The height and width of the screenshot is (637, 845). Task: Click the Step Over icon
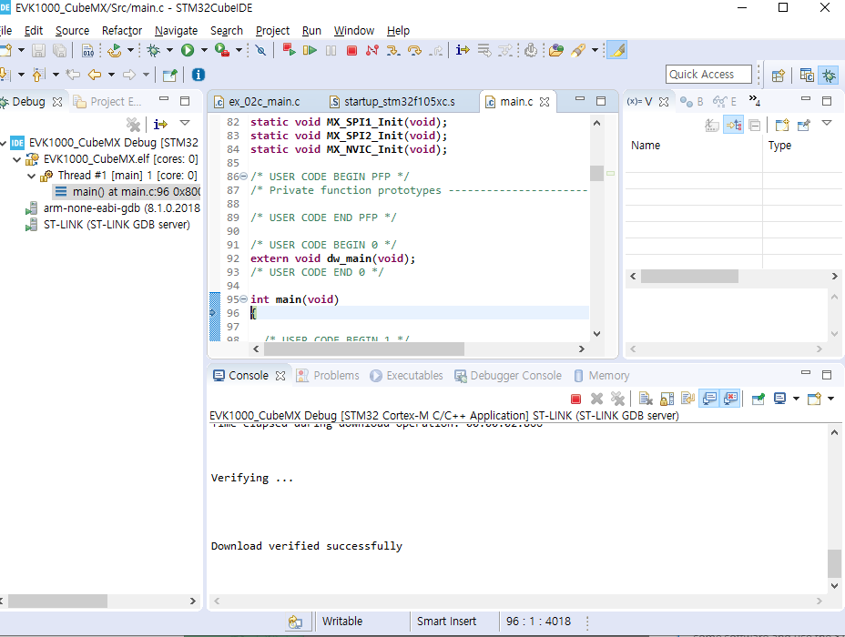tap(414, 51)
